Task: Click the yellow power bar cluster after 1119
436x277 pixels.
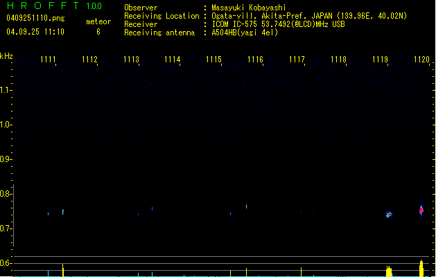Action: pyautogui.click(x=389, y=271)
